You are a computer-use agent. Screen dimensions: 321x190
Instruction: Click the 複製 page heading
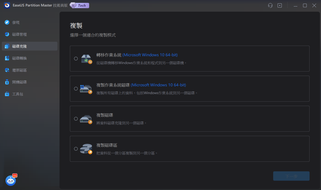point(76,25)
